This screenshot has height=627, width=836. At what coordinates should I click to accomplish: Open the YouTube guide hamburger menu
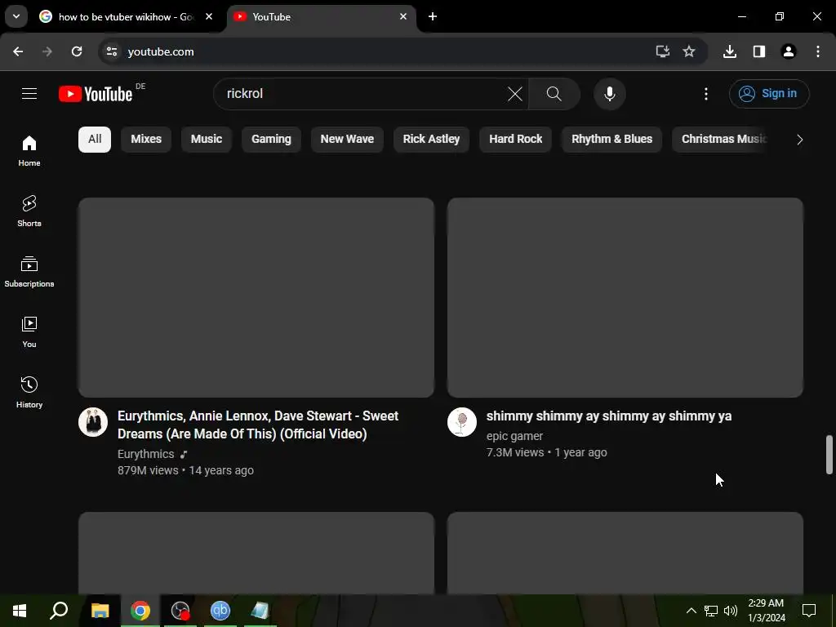pos(29,94)
